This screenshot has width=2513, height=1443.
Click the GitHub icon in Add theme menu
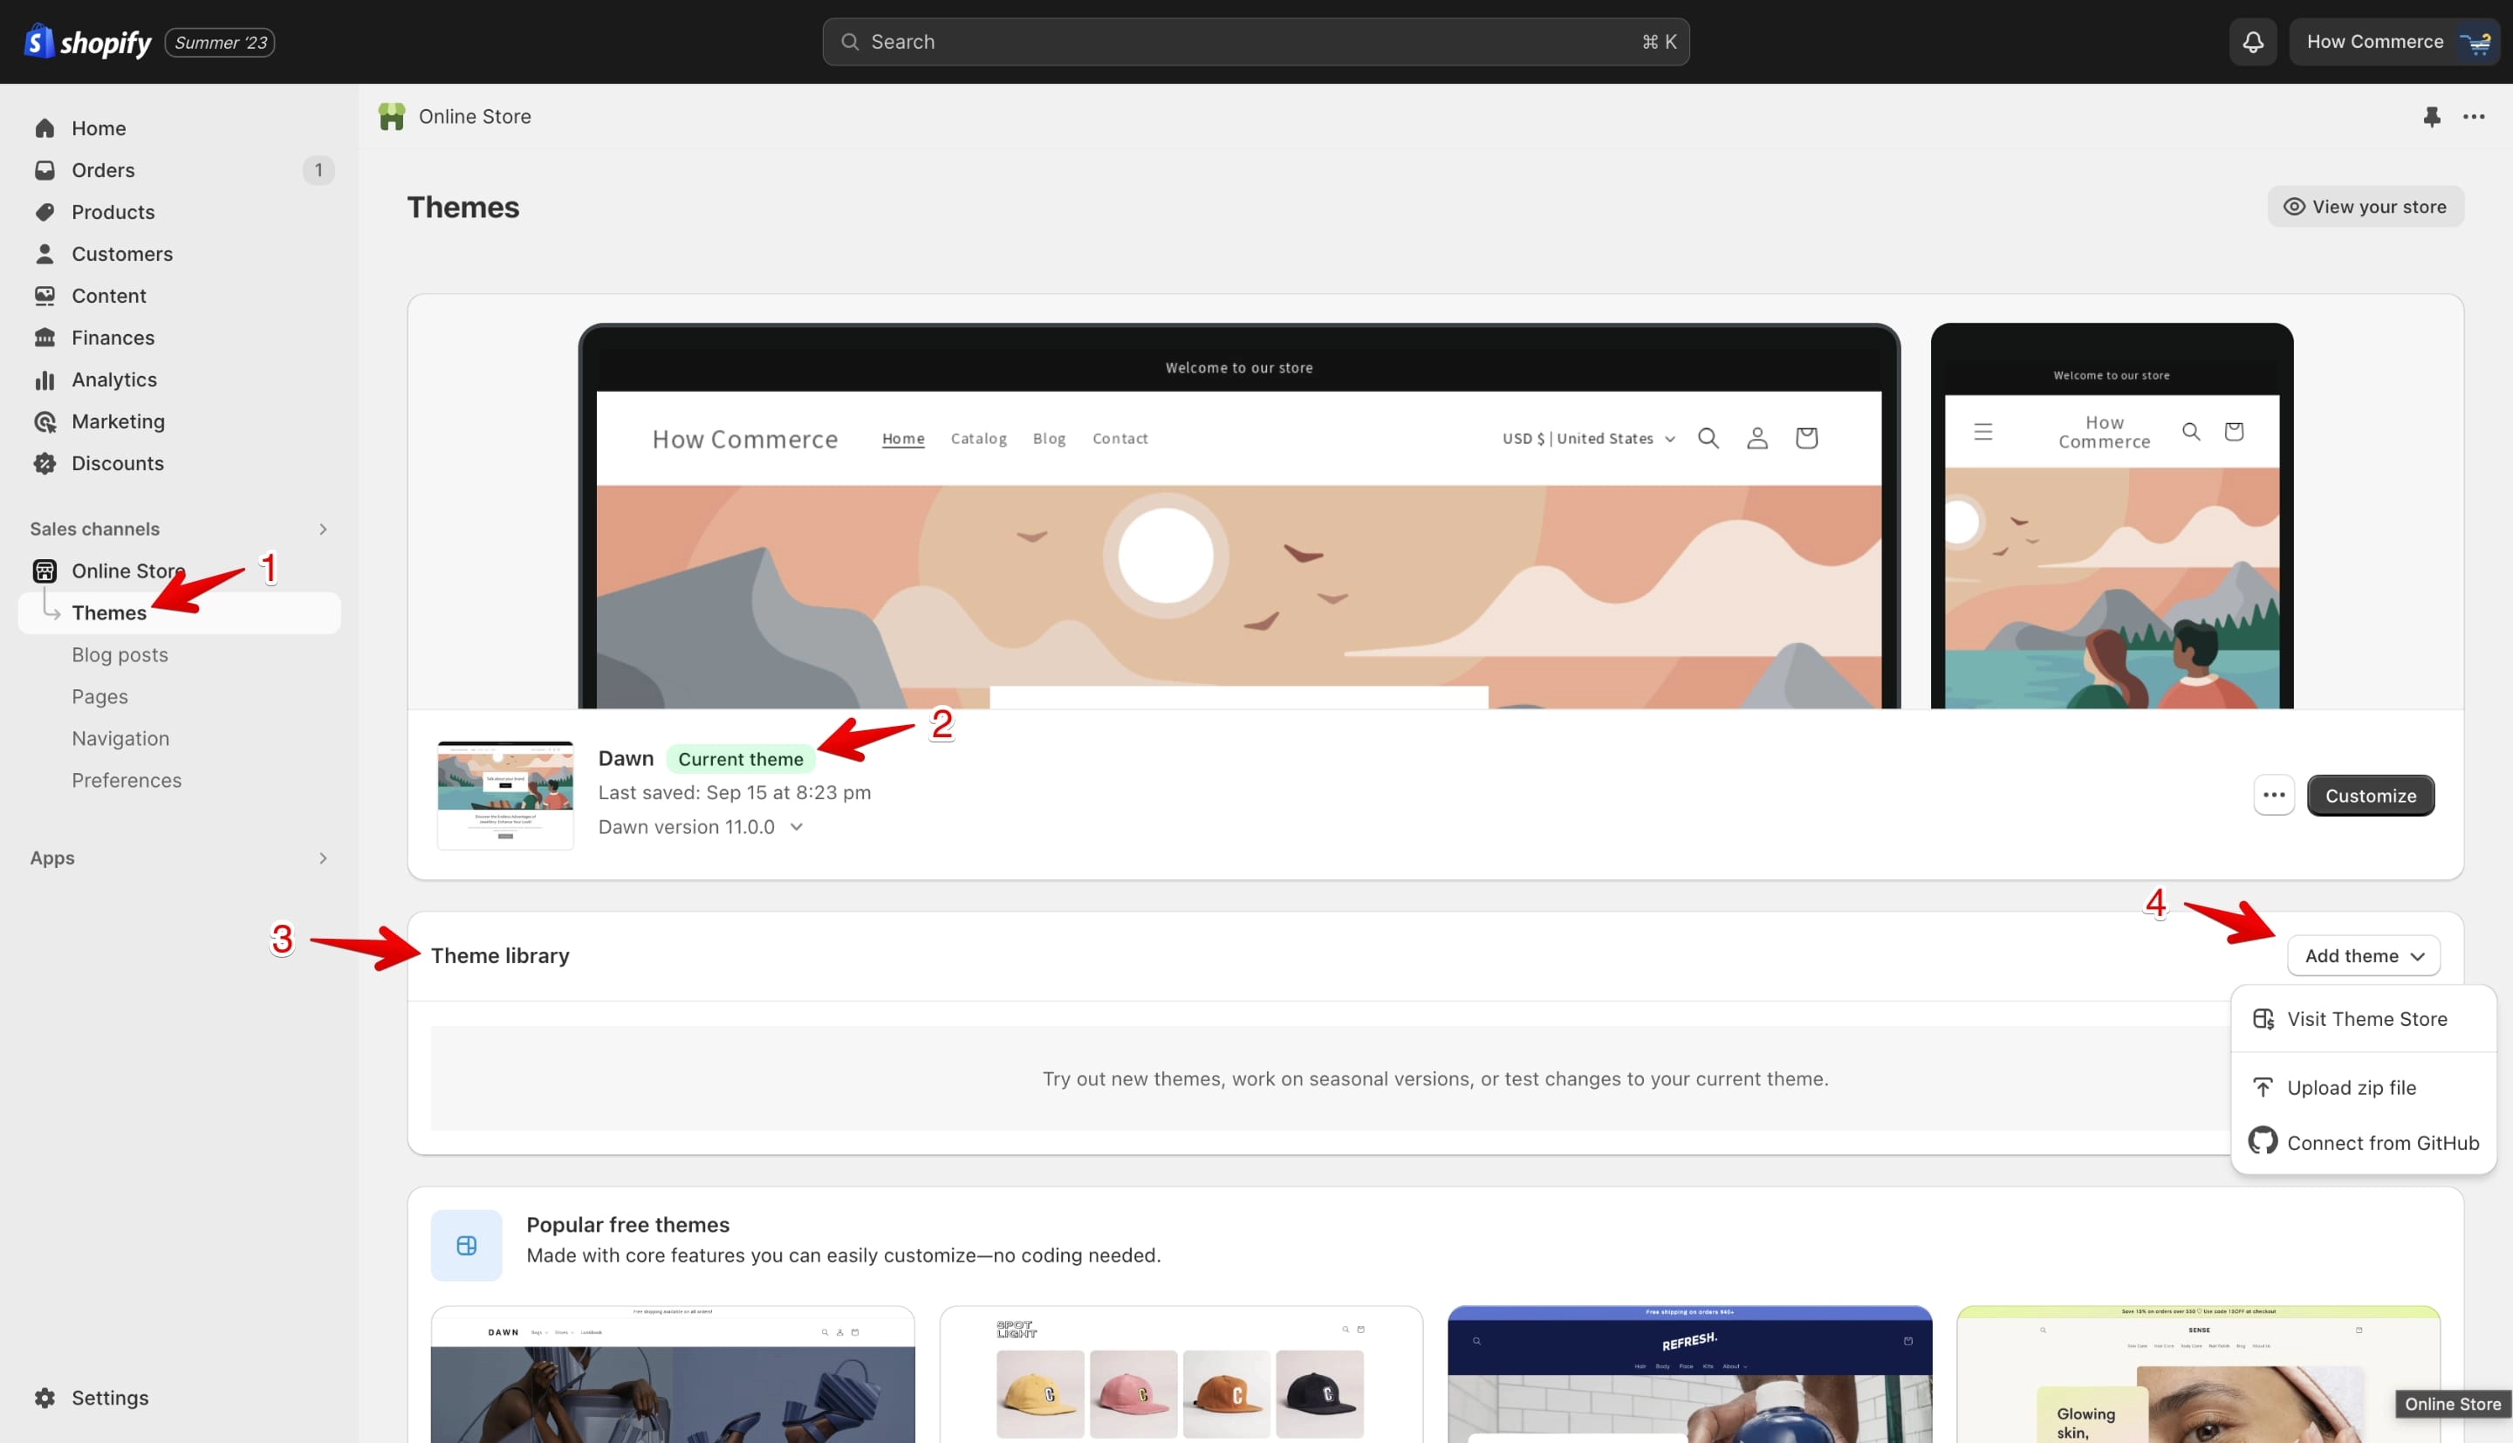pos(2263,1141)
